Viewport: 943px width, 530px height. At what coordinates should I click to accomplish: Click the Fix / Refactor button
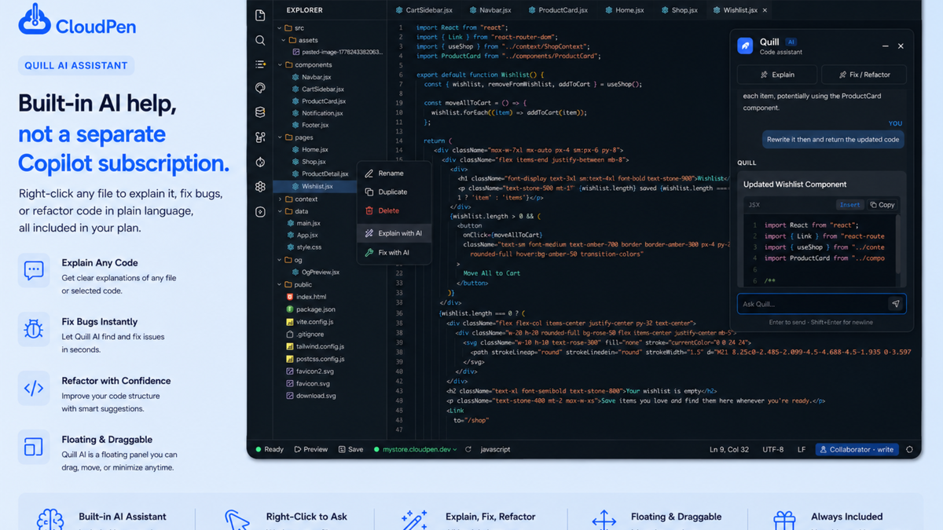point(864,75)
